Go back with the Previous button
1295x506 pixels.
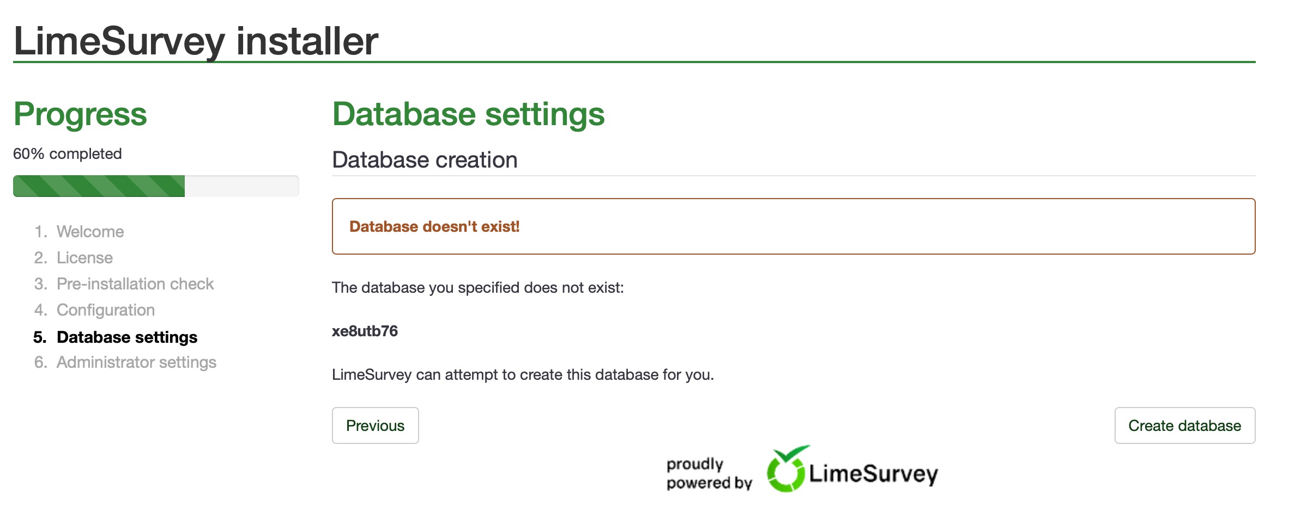[375, 425]
